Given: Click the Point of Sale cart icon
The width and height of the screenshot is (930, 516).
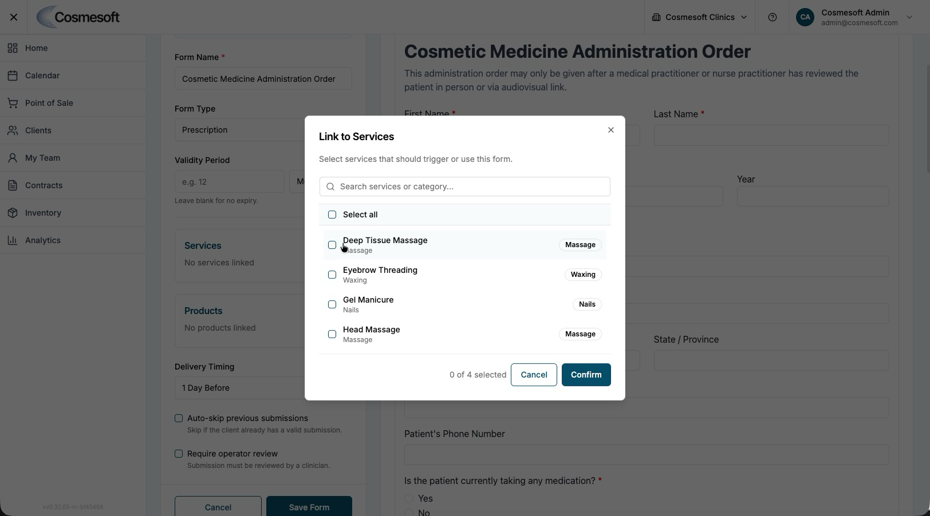Looking at the screenshot, I should point(13,103).
